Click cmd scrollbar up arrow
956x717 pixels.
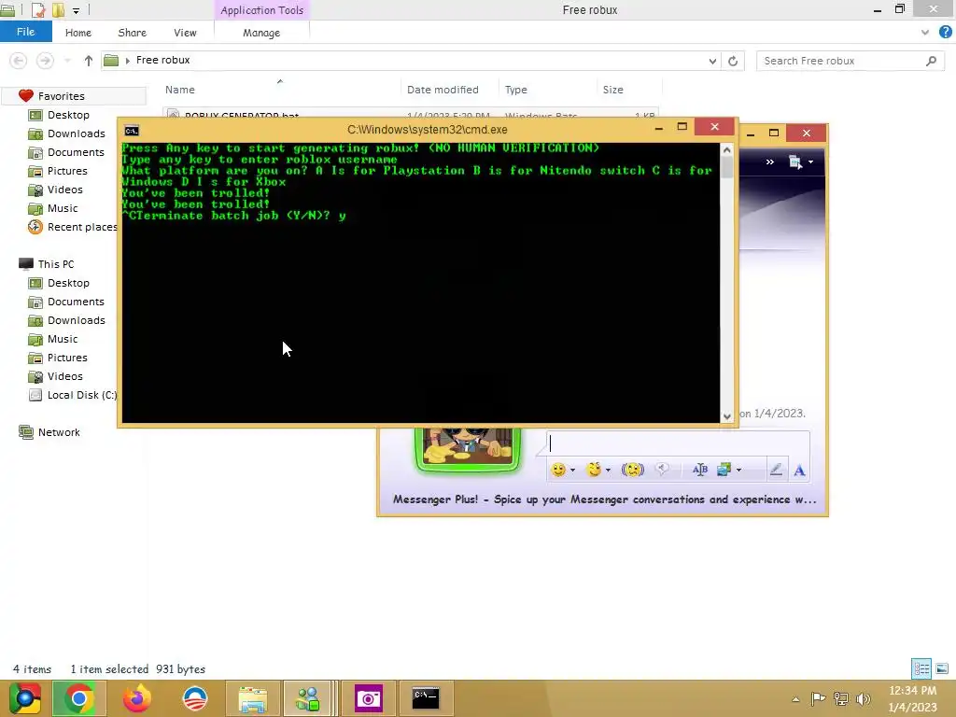[726, 150]
